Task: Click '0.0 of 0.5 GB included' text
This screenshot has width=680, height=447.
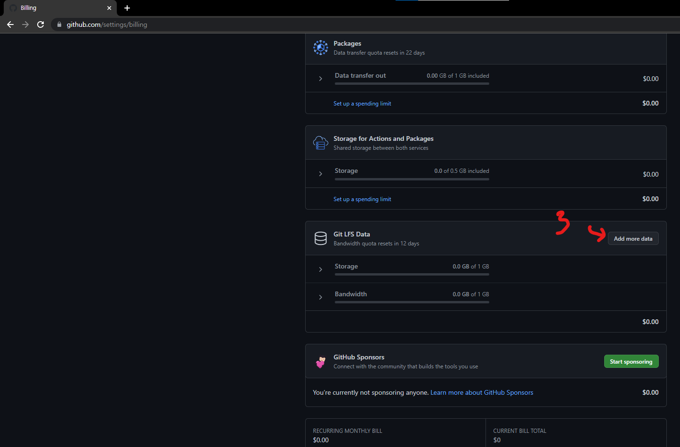Action: tap(461, 171)
